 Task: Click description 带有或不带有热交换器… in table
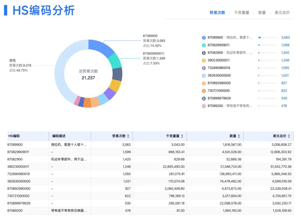pos(69,211)
